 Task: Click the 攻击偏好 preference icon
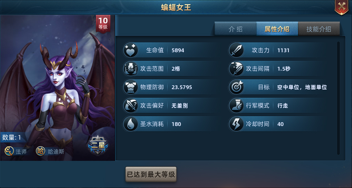(x=130, y=105)
